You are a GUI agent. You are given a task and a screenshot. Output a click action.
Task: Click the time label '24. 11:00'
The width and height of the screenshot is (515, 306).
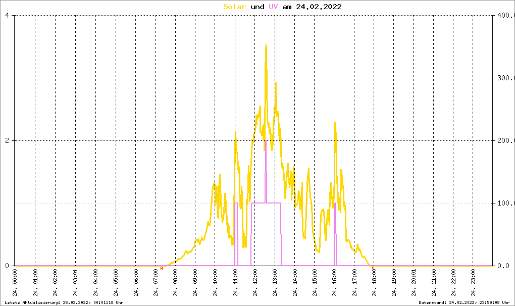[235, 282]
